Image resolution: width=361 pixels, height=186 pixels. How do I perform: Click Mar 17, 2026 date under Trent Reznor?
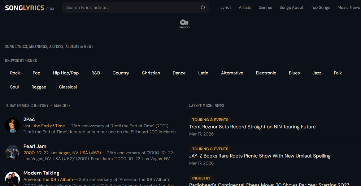click(201, 134)
